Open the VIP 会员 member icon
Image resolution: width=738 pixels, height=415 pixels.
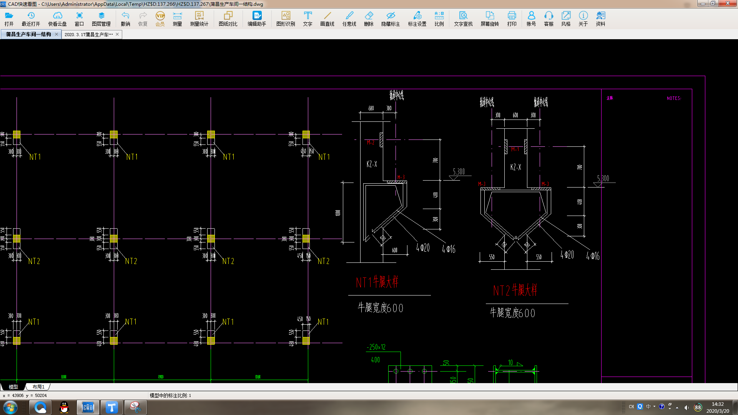click(x=160, y=18)
